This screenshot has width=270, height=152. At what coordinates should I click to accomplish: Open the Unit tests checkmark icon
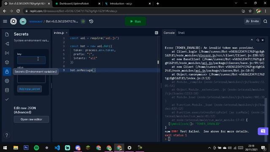pyautogui.click(x=7, y=100)
